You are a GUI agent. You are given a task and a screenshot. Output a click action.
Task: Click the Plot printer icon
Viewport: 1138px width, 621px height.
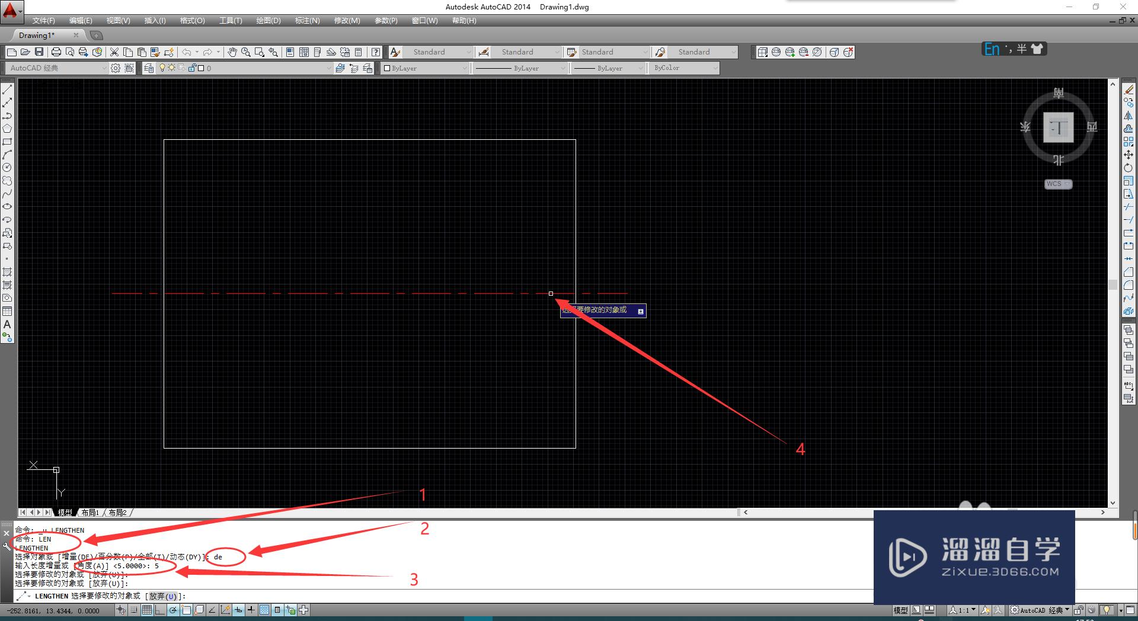pyautogui.click(x=56, y=52)
